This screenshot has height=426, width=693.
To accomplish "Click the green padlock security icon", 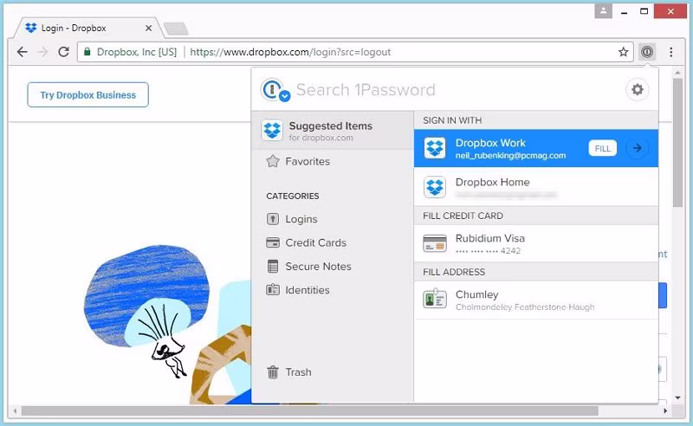I will [x=87, y=52].
